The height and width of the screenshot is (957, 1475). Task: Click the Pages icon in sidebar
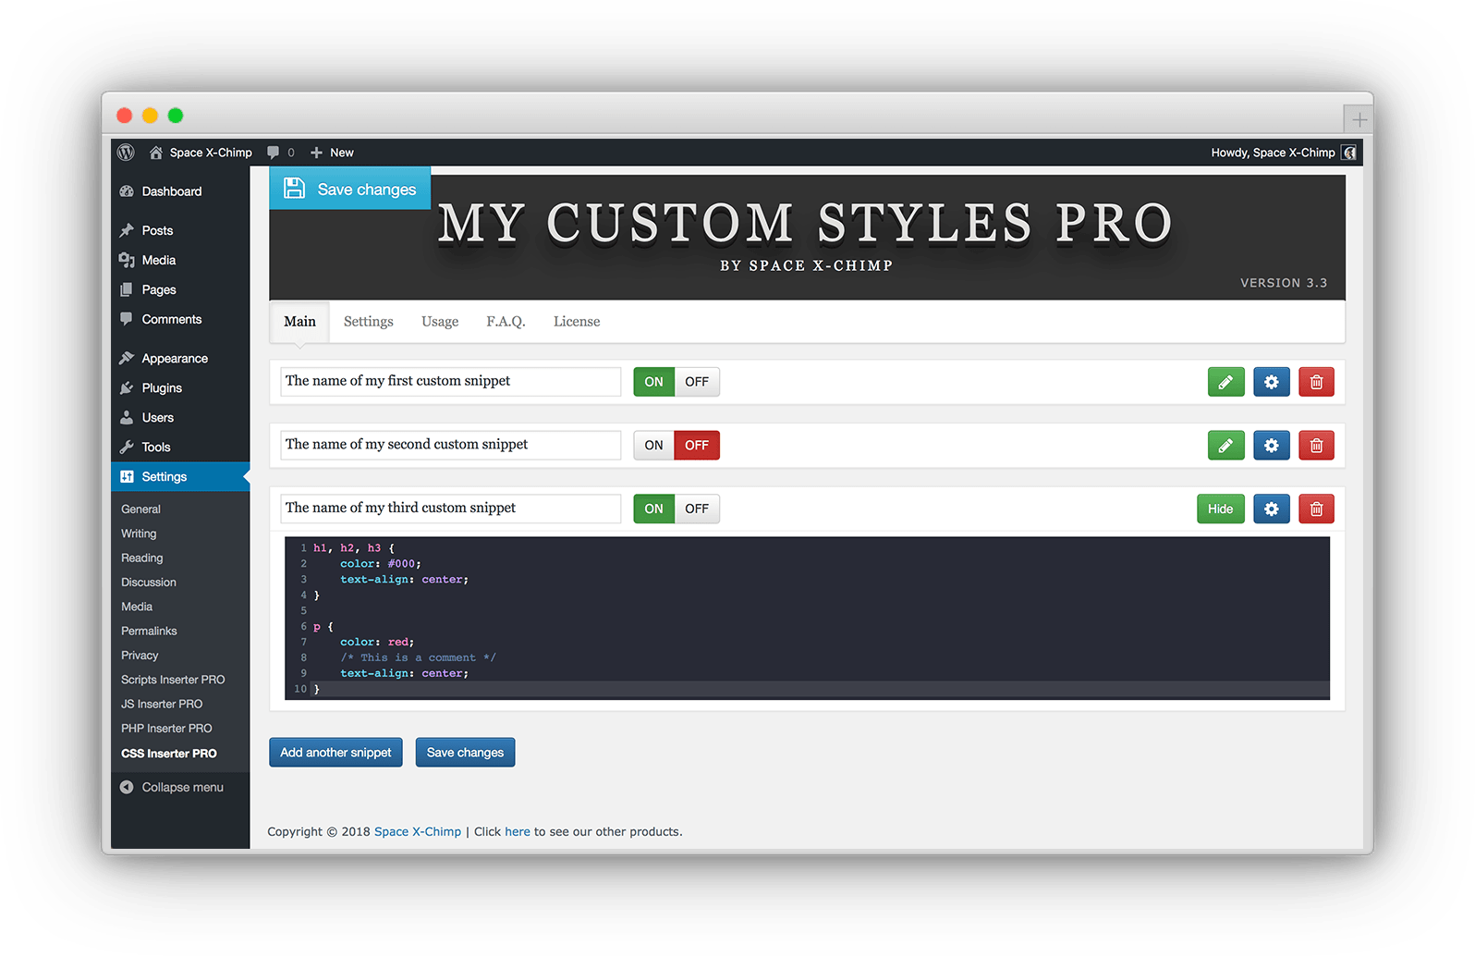pos(127,289)
